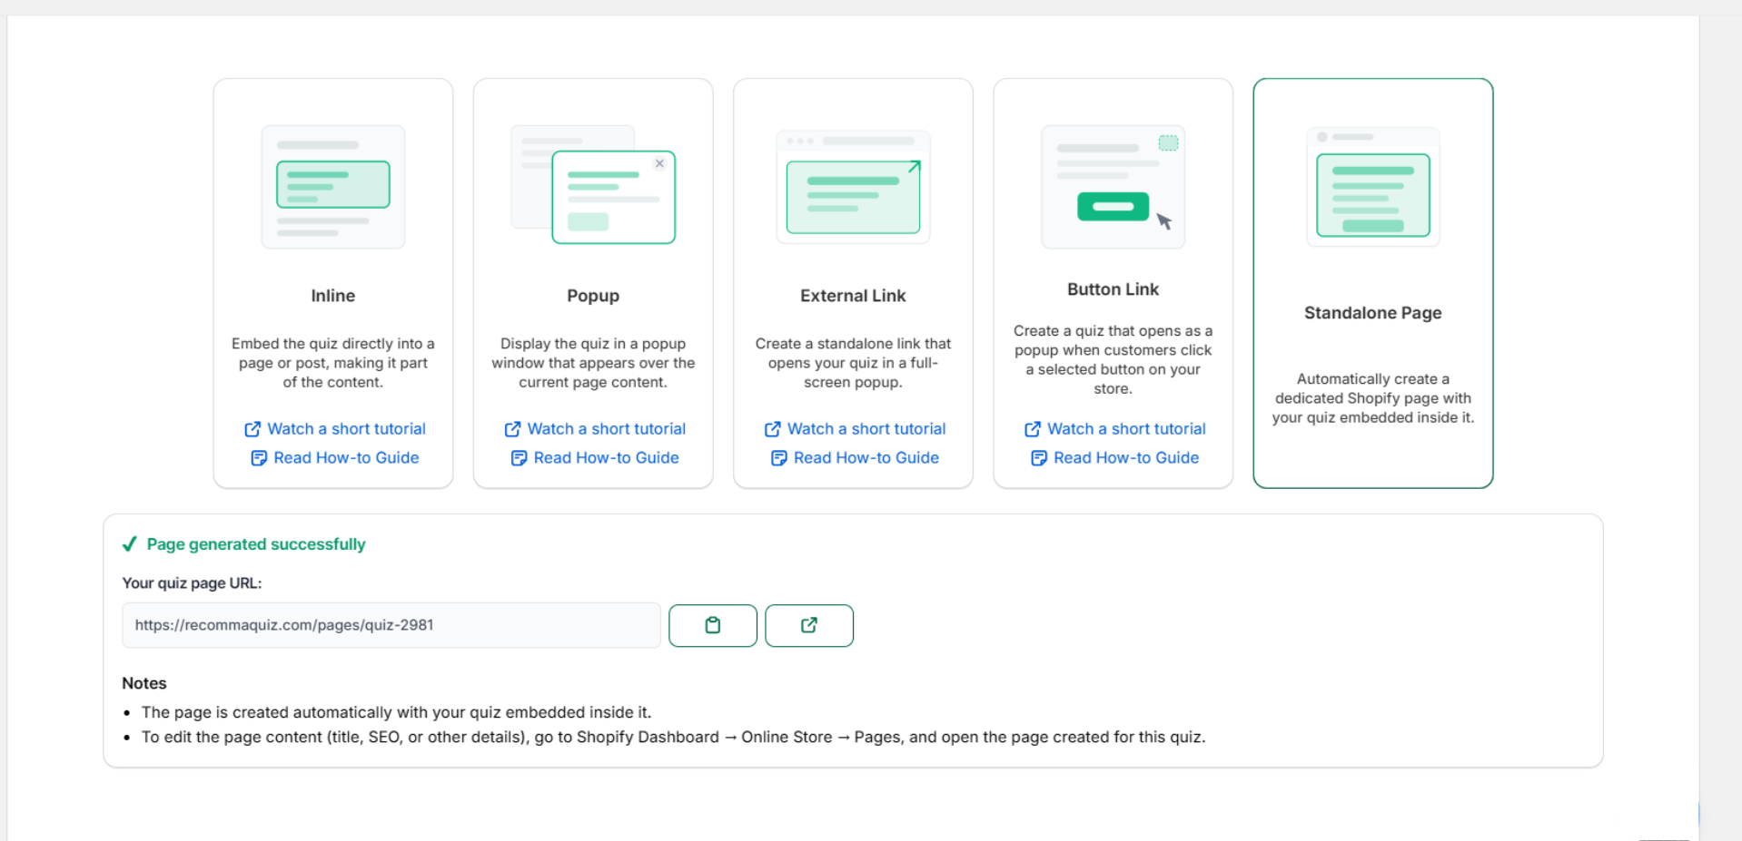Click the quiz page URL field
Image resolution: width=1742 pixels, height=841 pixels.
(391, 625)
